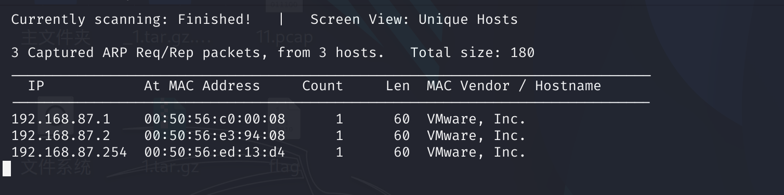Click the VMware, Inc. vendor for 192.168.87.1
Screen dimensions: 784x195
[476, 120]
